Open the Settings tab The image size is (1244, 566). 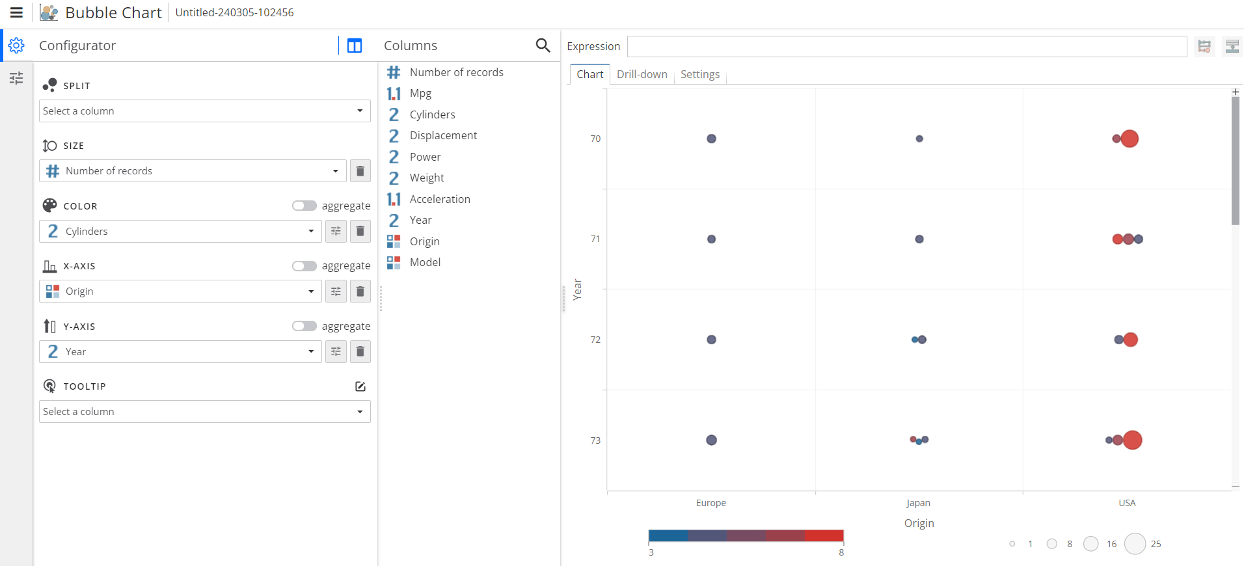699,74
